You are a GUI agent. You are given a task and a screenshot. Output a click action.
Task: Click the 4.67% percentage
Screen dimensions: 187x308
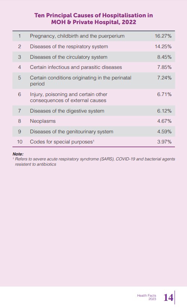tap(164, 121)
